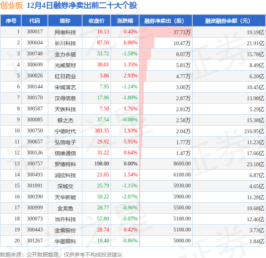Select stock name 罗博特科
Screen dimensions: 266x258
coord(65,164)
